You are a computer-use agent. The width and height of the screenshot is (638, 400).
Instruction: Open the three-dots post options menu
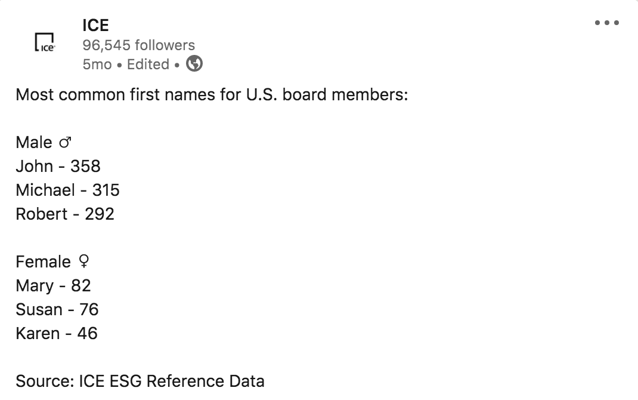[x=606, y=23]
